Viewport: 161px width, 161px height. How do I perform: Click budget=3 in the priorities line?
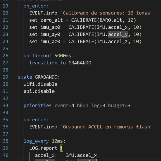click(119, 105)
